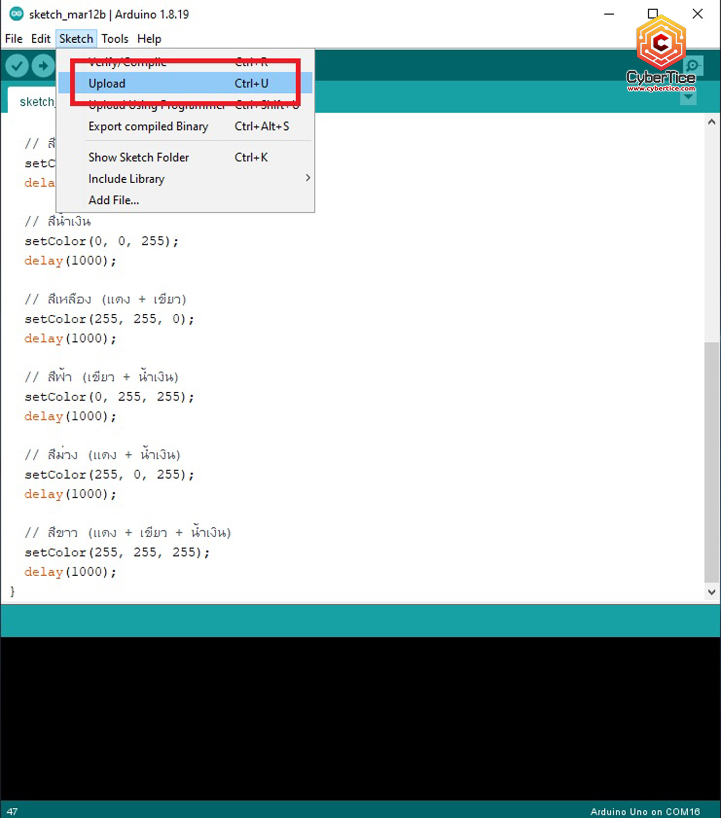Place cursor on the setColor(255, 255, 0) line
This screenshot has width=721, height=818.
click(x=109, y=319)
